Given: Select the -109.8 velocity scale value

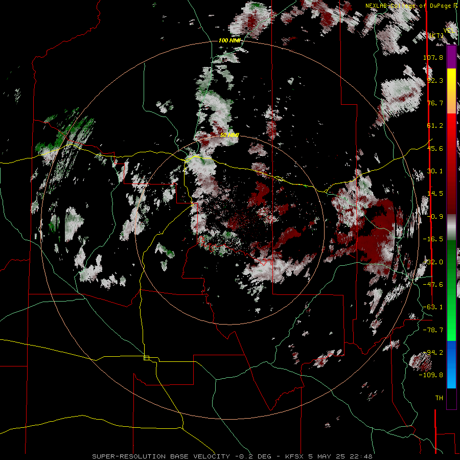Looking at the screenshot, I should point(431,375).
